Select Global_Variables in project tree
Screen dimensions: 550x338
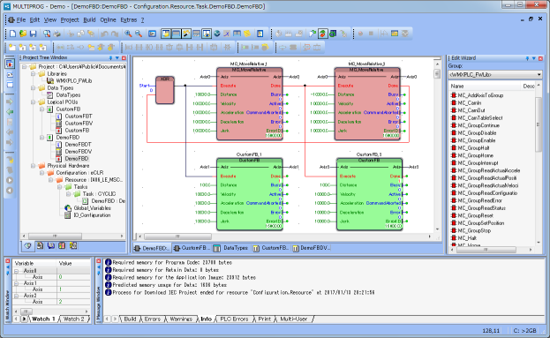92,208
